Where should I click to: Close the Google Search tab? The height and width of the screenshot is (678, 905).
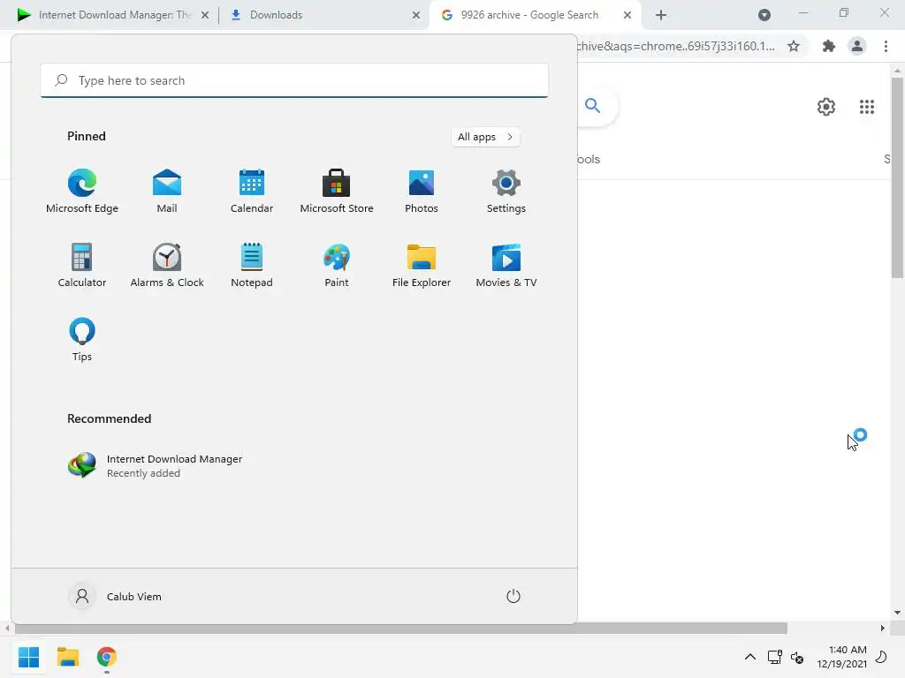627,15
